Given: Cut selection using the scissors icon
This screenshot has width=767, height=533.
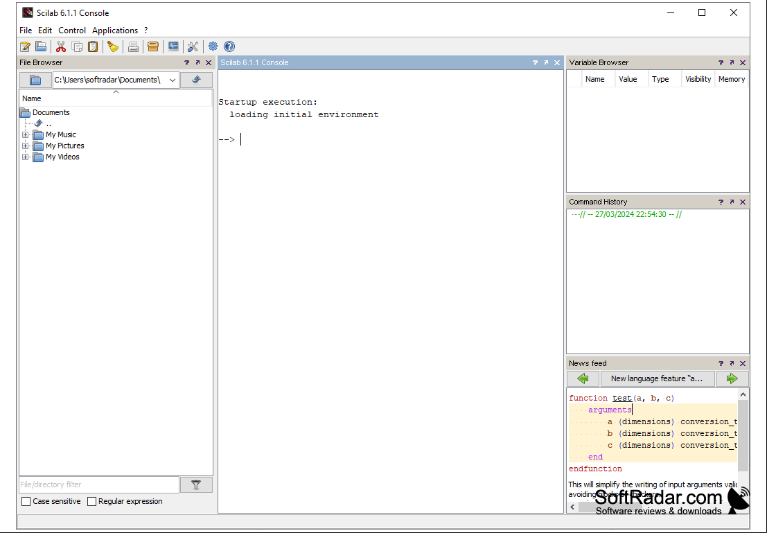Looking at the screenshot, I should tap(61, 46).
